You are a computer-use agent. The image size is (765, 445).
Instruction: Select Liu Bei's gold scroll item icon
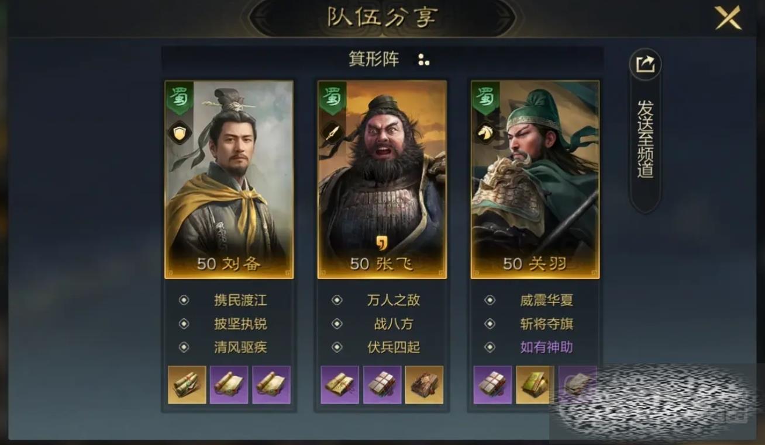pyautogui.click(x=187, y=385)
